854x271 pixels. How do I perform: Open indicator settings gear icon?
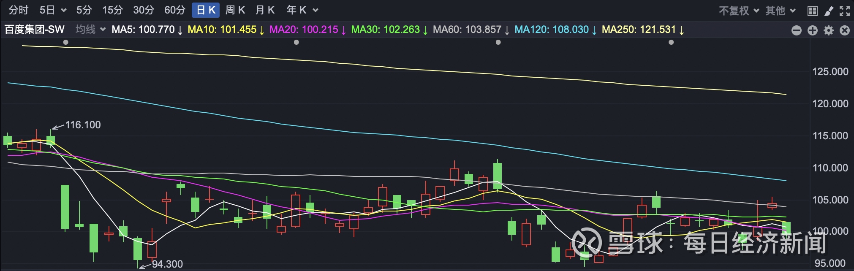(829, 30)
